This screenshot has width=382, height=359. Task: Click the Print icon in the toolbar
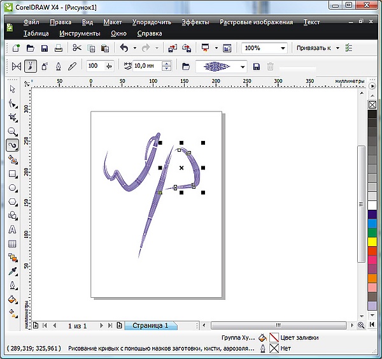click(x=59, y=48)
